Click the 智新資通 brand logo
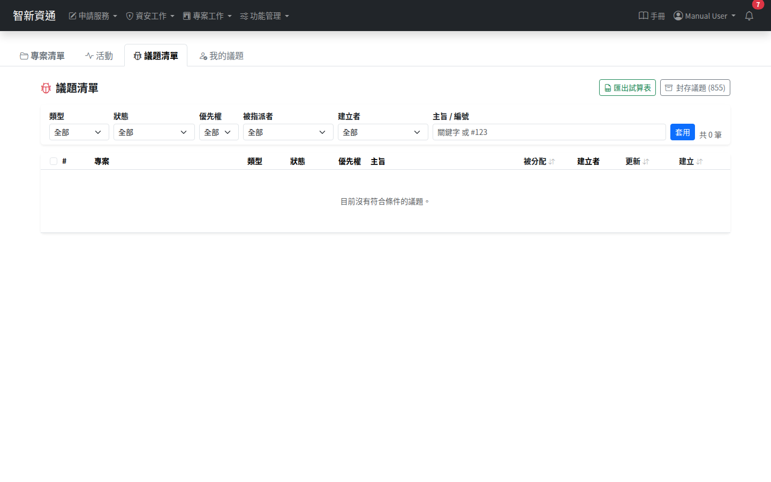The width and height of the screenshot is (771, 482). [x=34, y=16]
